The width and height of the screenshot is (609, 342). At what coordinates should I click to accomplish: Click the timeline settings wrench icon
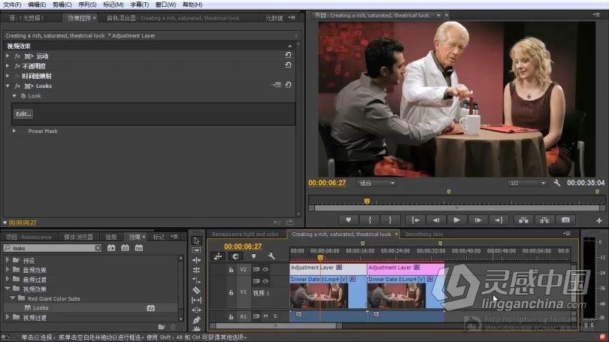coord(271,256)
